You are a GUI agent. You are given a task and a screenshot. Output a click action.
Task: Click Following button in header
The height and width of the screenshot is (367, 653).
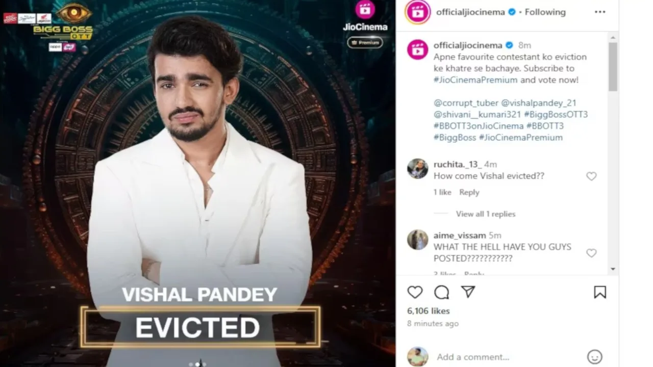tap(545, 12)
